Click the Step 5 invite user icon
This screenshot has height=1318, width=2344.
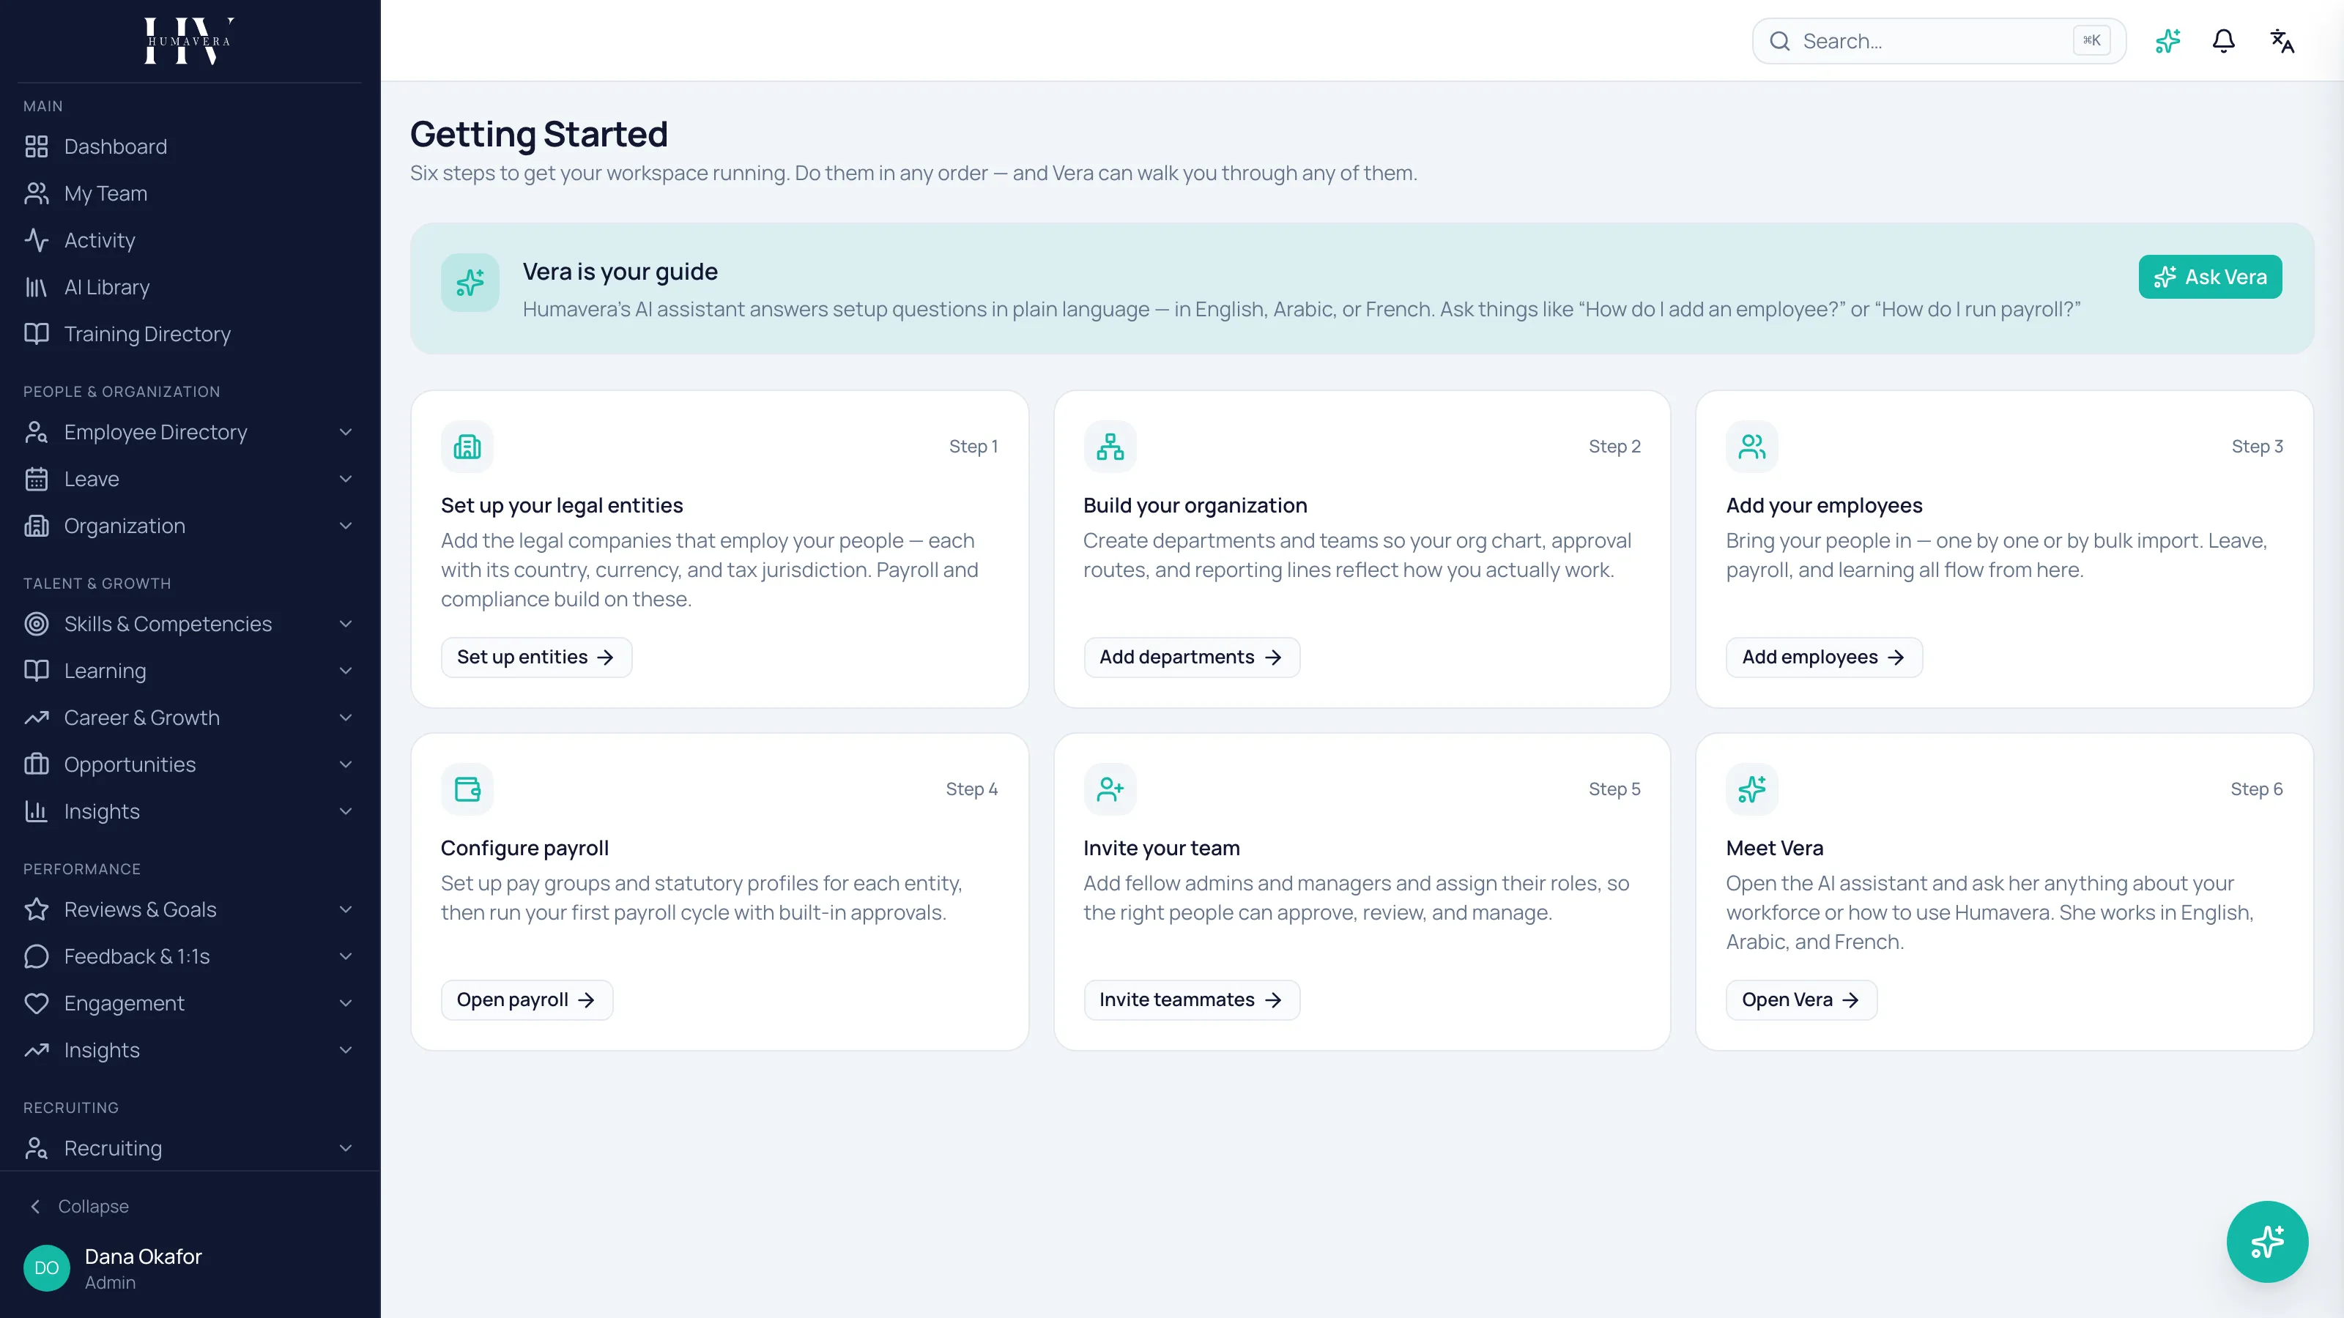(1109, 789)
